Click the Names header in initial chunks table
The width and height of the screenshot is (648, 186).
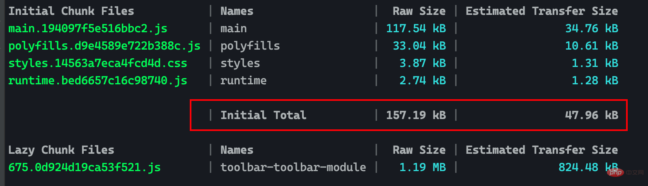click(x=237, y=11)
